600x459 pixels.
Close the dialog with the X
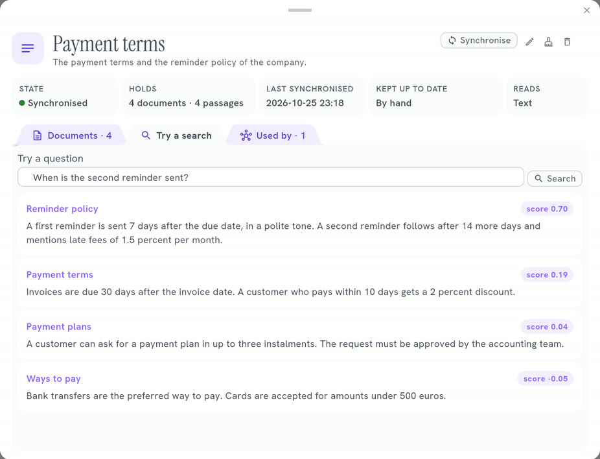(x=586, y=10)
